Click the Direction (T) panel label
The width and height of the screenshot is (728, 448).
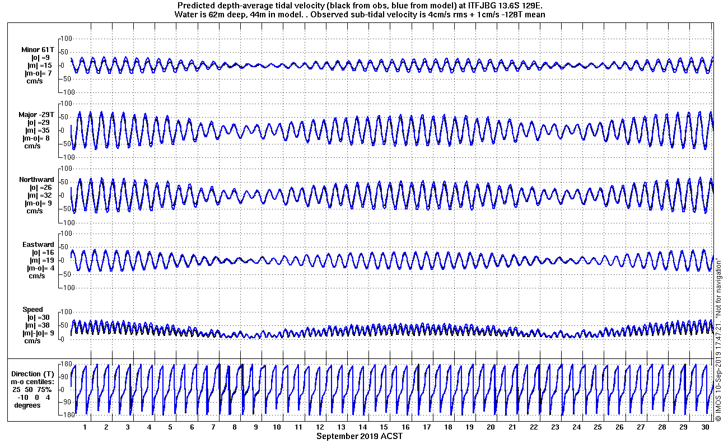34,374
